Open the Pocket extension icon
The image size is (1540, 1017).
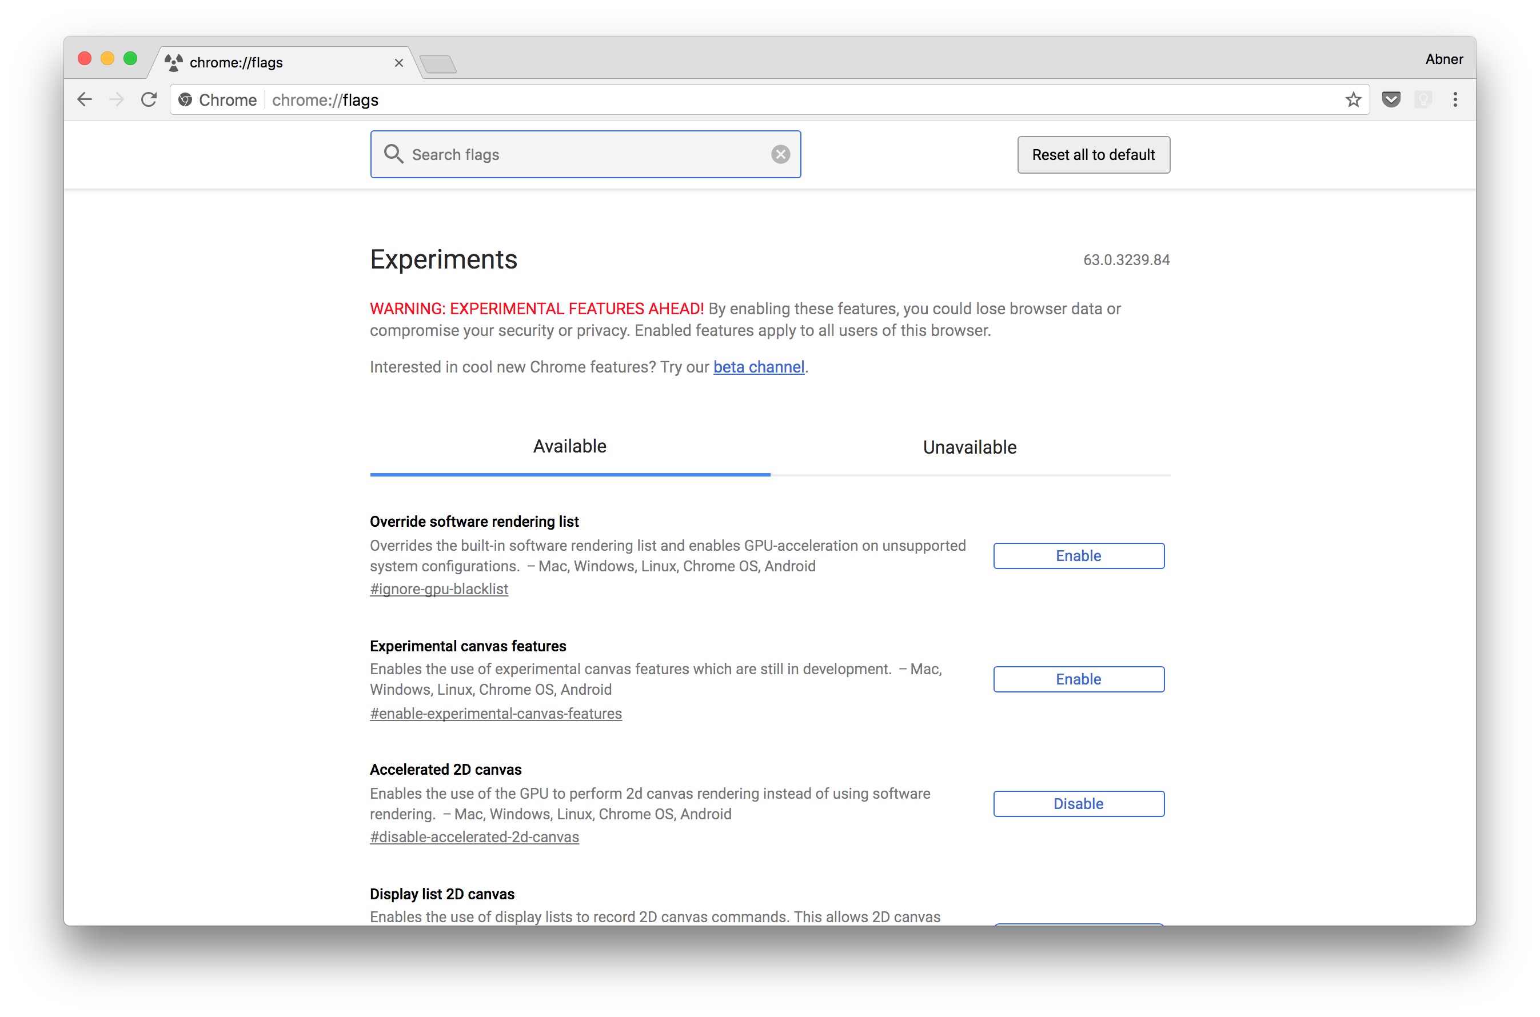pos(1390,99)
